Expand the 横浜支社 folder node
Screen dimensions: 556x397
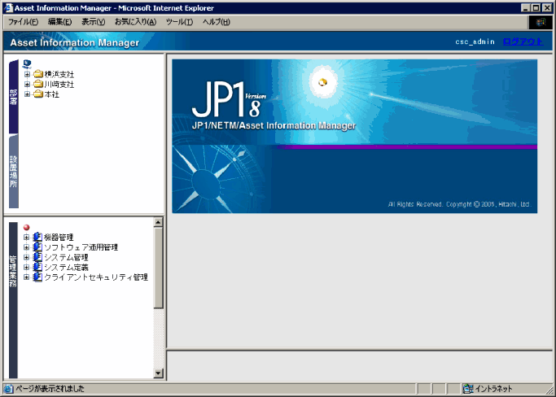click(27, 74)
